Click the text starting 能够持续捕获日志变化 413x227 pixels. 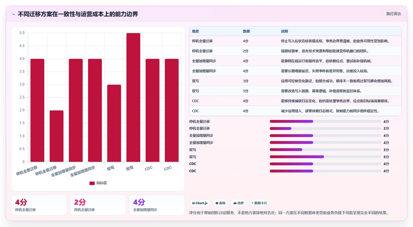click(x=335, y=101)
